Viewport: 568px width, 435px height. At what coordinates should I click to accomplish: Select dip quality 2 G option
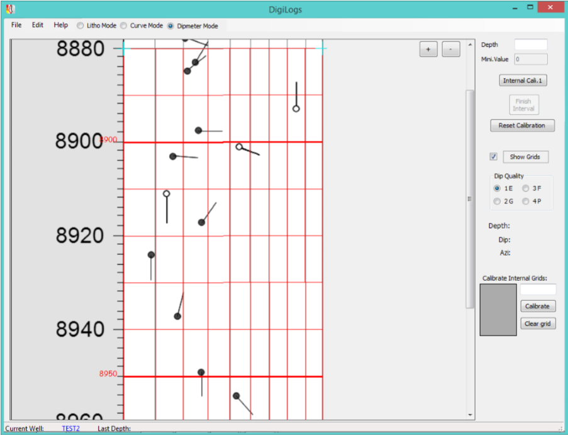click(498, 201)
